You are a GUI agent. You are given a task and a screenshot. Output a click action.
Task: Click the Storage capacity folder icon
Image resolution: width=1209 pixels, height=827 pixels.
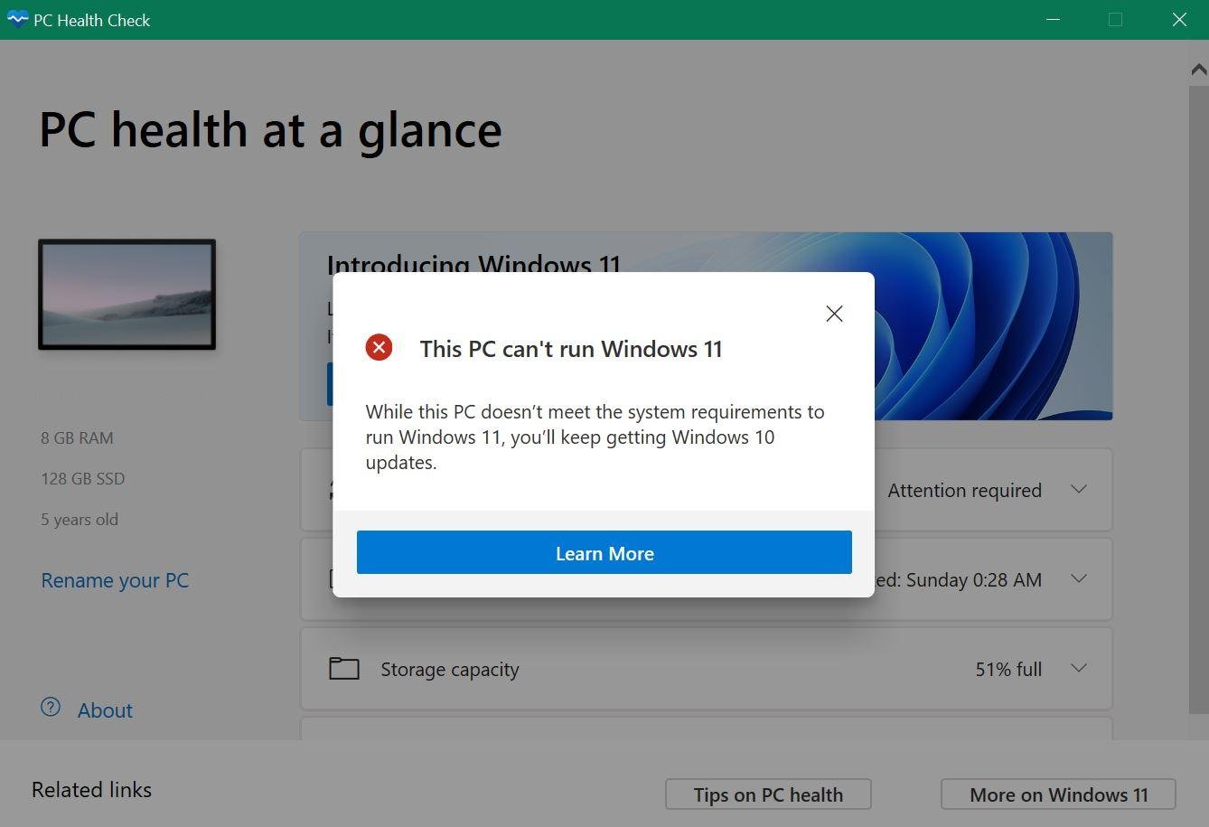[343, 669]
